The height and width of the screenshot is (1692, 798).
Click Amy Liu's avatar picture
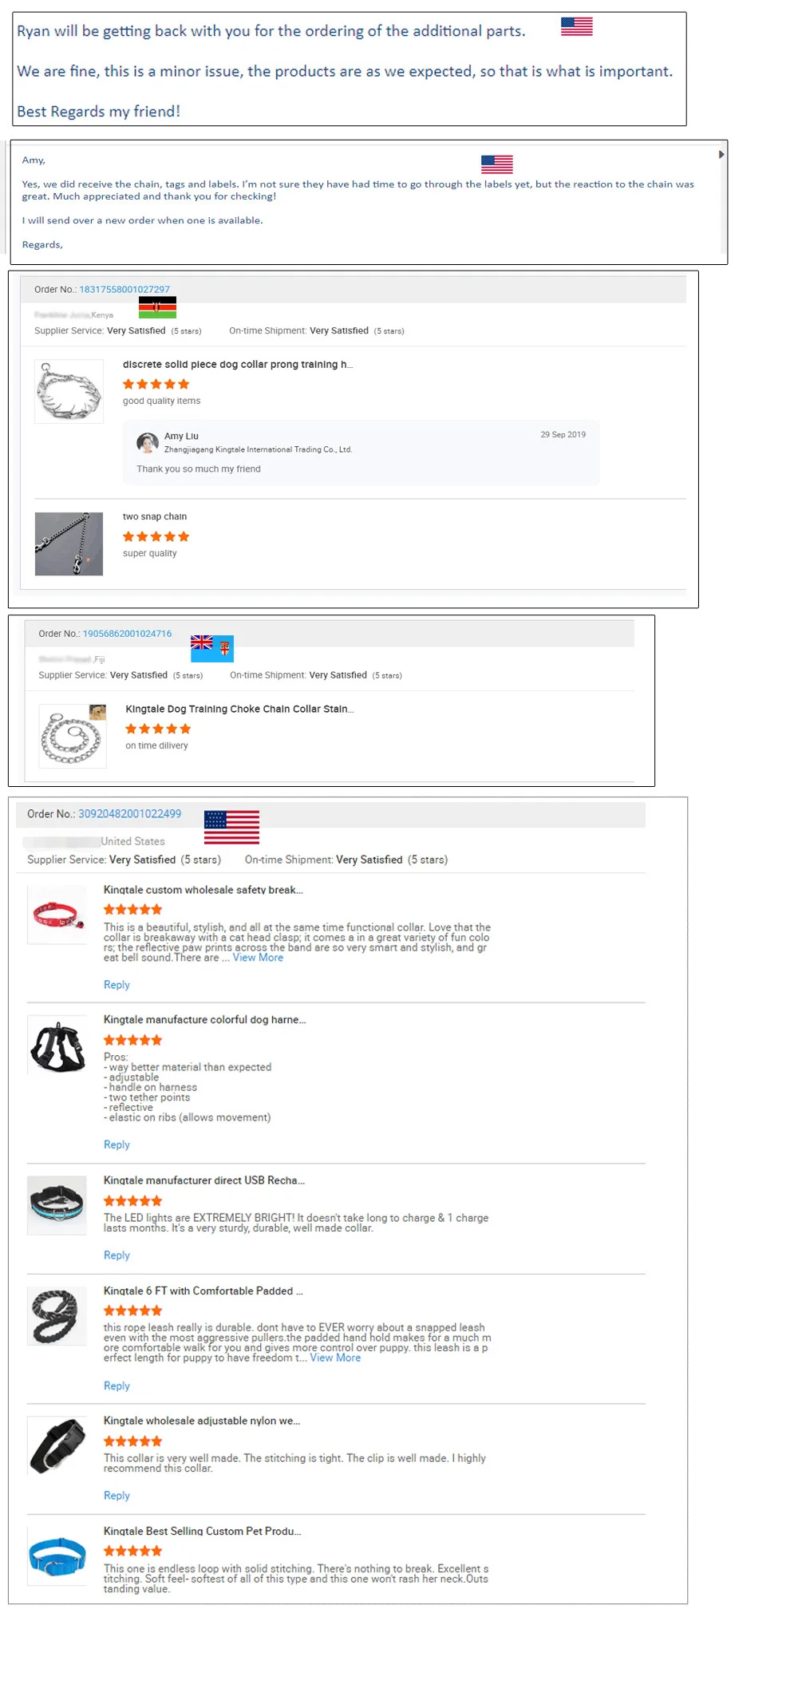[148, 442]
